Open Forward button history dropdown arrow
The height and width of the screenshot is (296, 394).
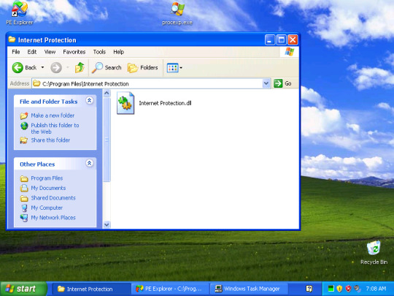68,67
